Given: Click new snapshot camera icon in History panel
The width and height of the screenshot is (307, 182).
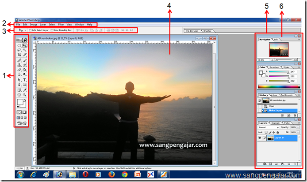Looking at the screenshot, I should pyautogui.click(x=288, y=115).
